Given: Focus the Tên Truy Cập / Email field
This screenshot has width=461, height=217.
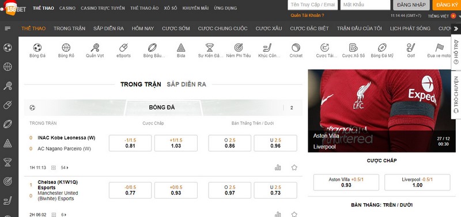Looking at the screenshot, I should point(312,5).
